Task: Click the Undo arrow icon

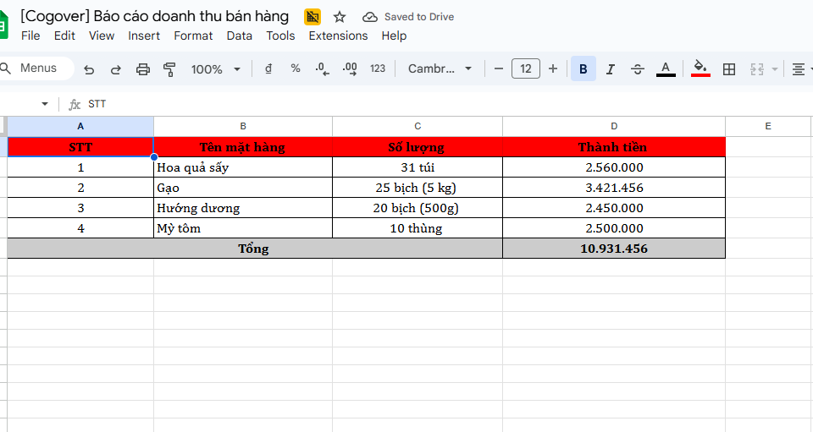Action: (x=89, y=69)
